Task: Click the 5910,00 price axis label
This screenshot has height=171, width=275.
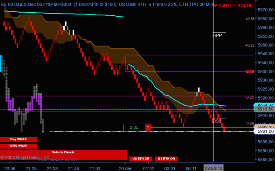Action: tap(266, 116)
